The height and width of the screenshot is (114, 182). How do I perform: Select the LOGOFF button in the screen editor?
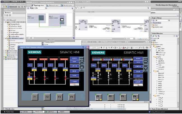pos(138,82)
